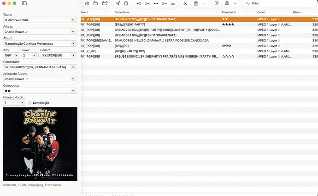Click the Extended Tags edit pencil icon
The height and width of the screenshot is (196, 318).
(217, 3)
